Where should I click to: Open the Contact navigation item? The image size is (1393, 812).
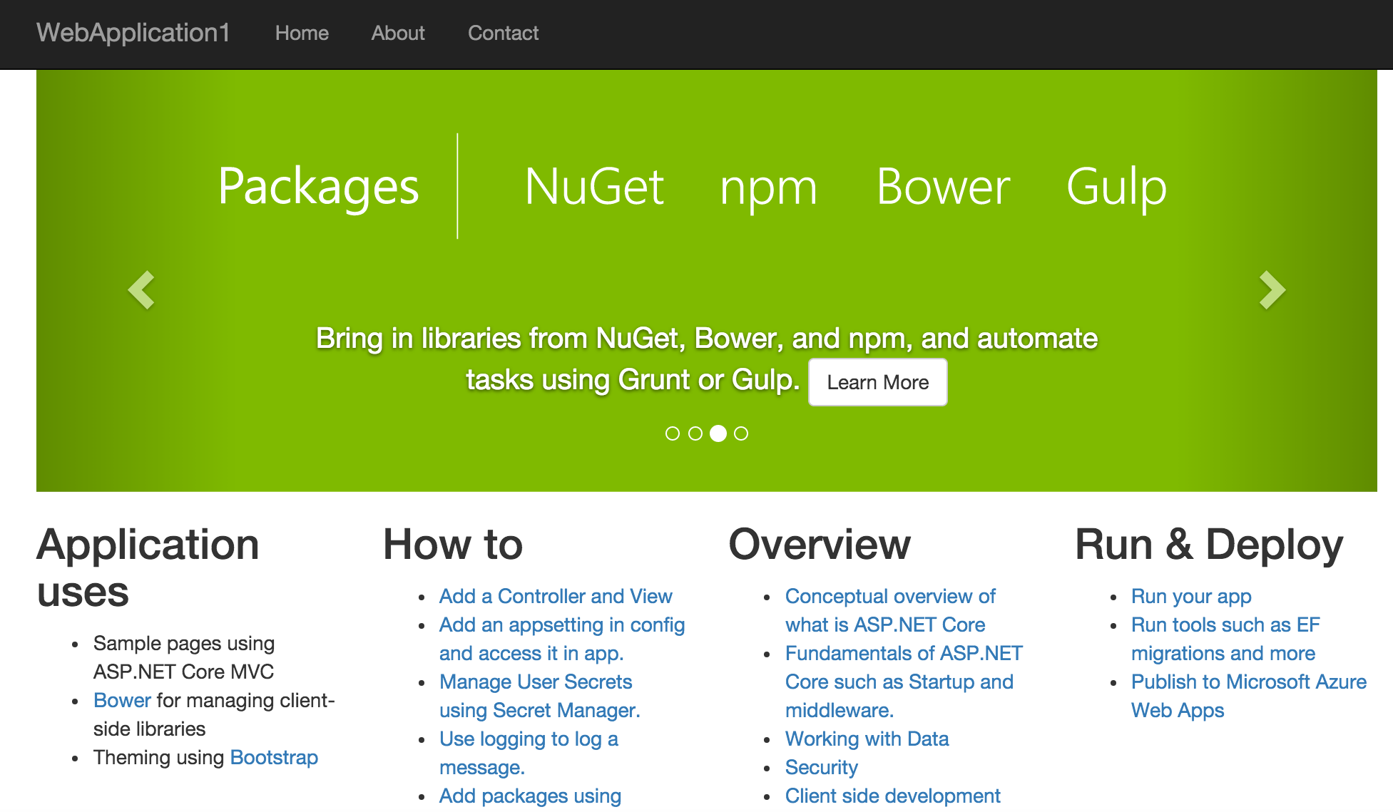point(503,34)
